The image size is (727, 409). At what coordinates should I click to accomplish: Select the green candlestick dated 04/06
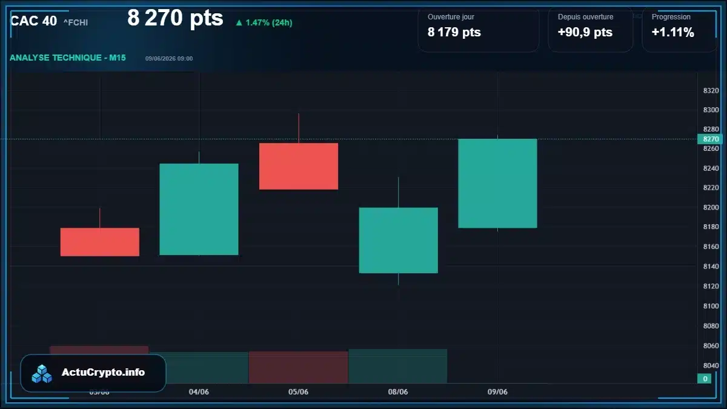(x=199, y=209)
